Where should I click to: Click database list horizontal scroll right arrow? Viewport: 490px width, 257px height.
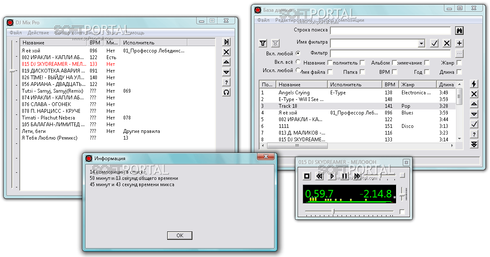tap(452, 146)
